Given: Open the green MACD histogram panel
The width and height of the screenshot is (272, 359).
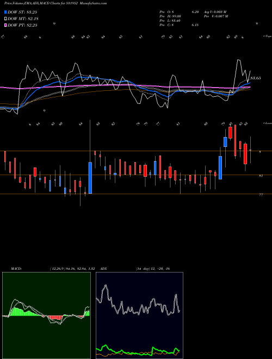Looking at the screenshot, I should [x=46, y=315].
